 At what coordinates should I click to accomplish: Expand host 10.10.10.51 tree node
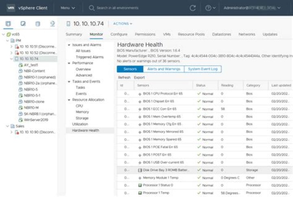click(x=11, y=46)
